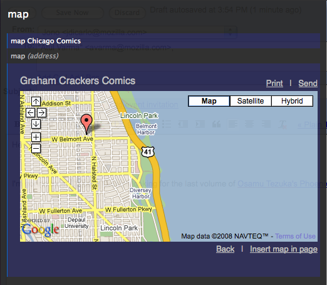
Task: Click the 'map' command input field
Action: [x=163, y=14]
